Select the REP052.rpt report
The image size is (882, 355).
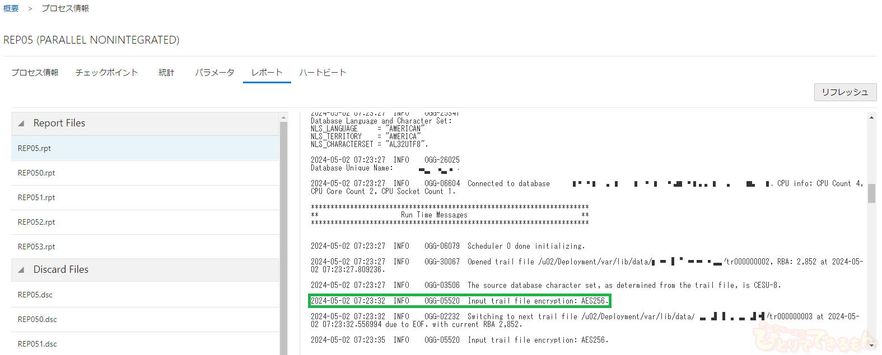point(36,222)
